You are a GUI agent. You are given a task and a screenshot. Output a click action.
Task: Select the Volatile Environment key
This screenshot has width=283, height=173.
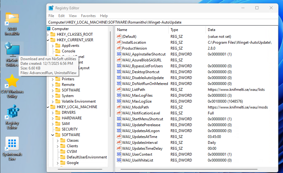click(x=79, y=101)
